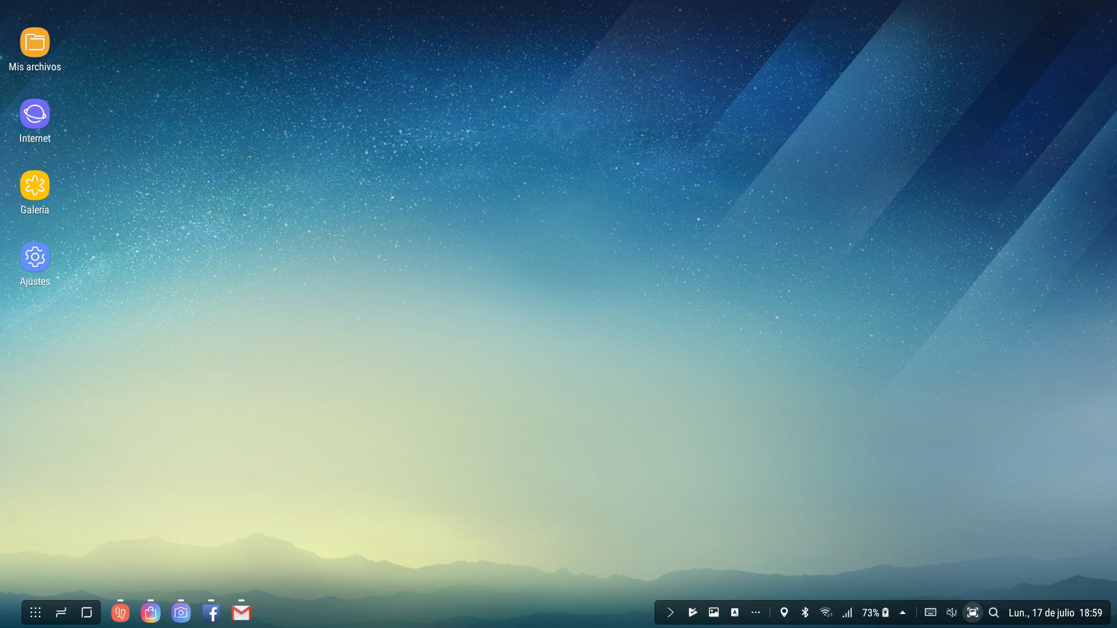This screenshot has height=628, width=1117.
Task: Click the location pin status icon
Action: pyautogui.click(x=784, y=612)
